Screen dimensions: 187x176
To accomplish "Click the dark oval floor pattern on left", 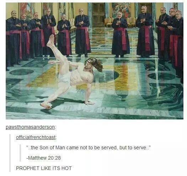I will [21, 72].
